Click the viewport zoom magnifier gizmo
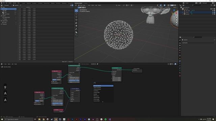 pos(177,17)
